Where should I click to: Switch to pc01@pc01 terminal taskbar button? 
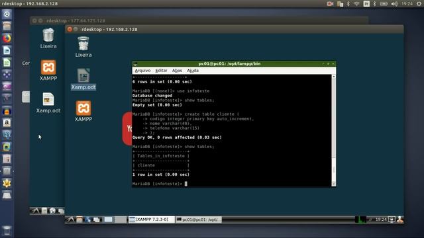coord(199,219)
